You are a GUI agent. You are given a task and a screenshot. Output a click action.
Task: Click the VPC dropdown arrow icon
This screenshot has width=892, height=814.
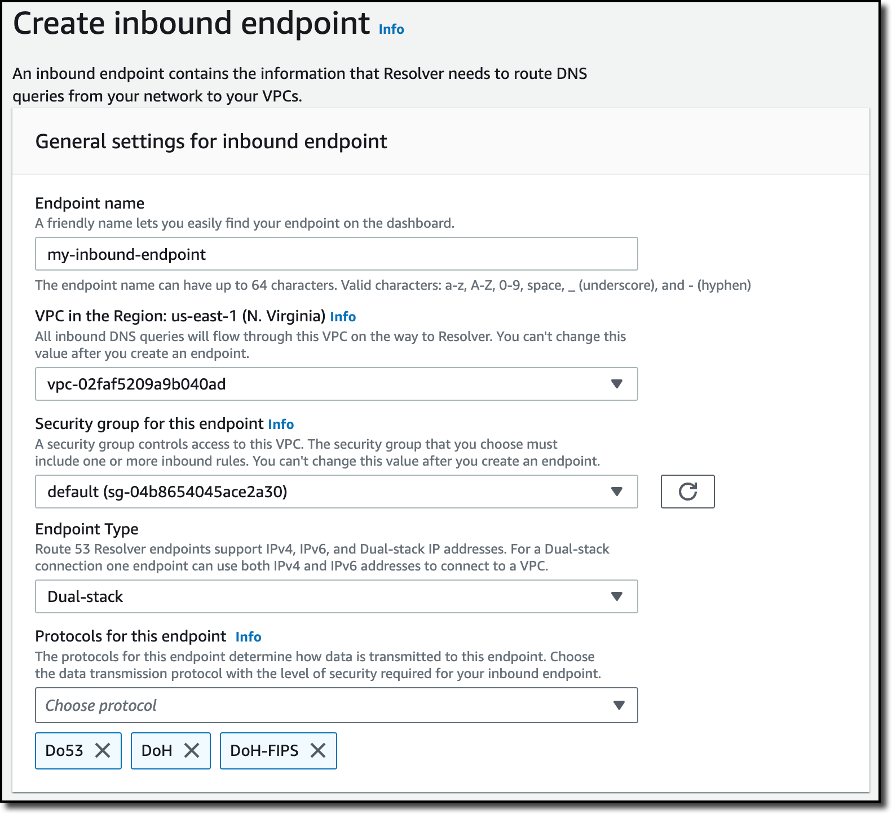(617, 384)
